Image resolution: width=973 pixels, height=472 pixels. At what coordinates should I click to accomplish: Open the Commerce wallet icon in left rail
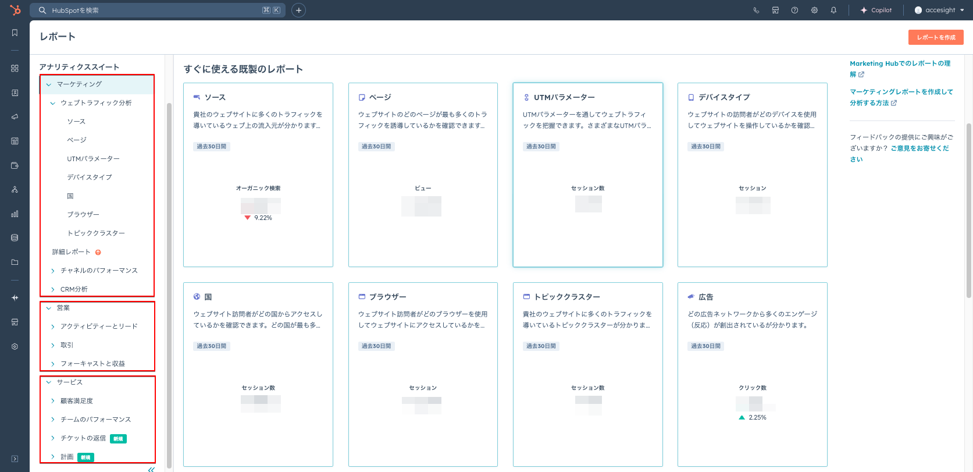[x=15, y=165]
